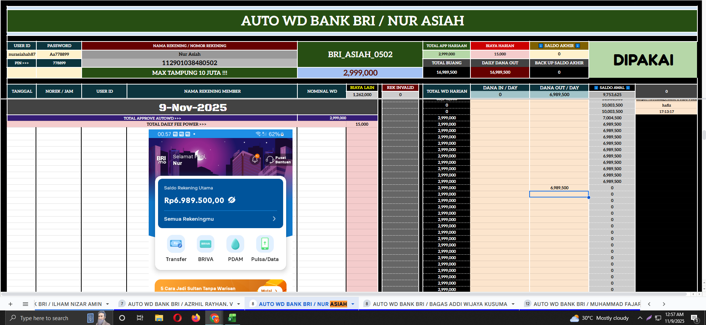Click info icon left of SALDO AWAL

tap(596, 88)
